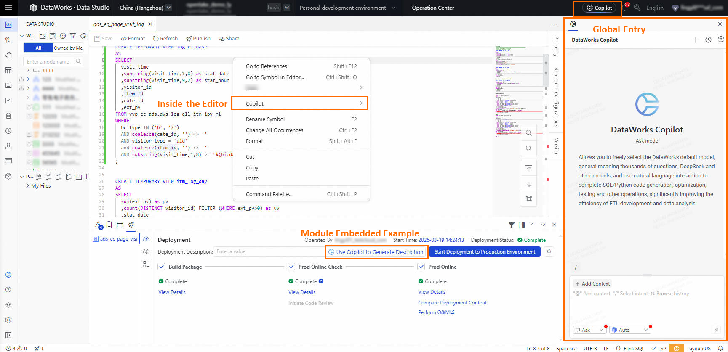This screenshot has height=352, width=728.
Task: Toggle the Build Package checkbox
Action: tap(161, 267)
